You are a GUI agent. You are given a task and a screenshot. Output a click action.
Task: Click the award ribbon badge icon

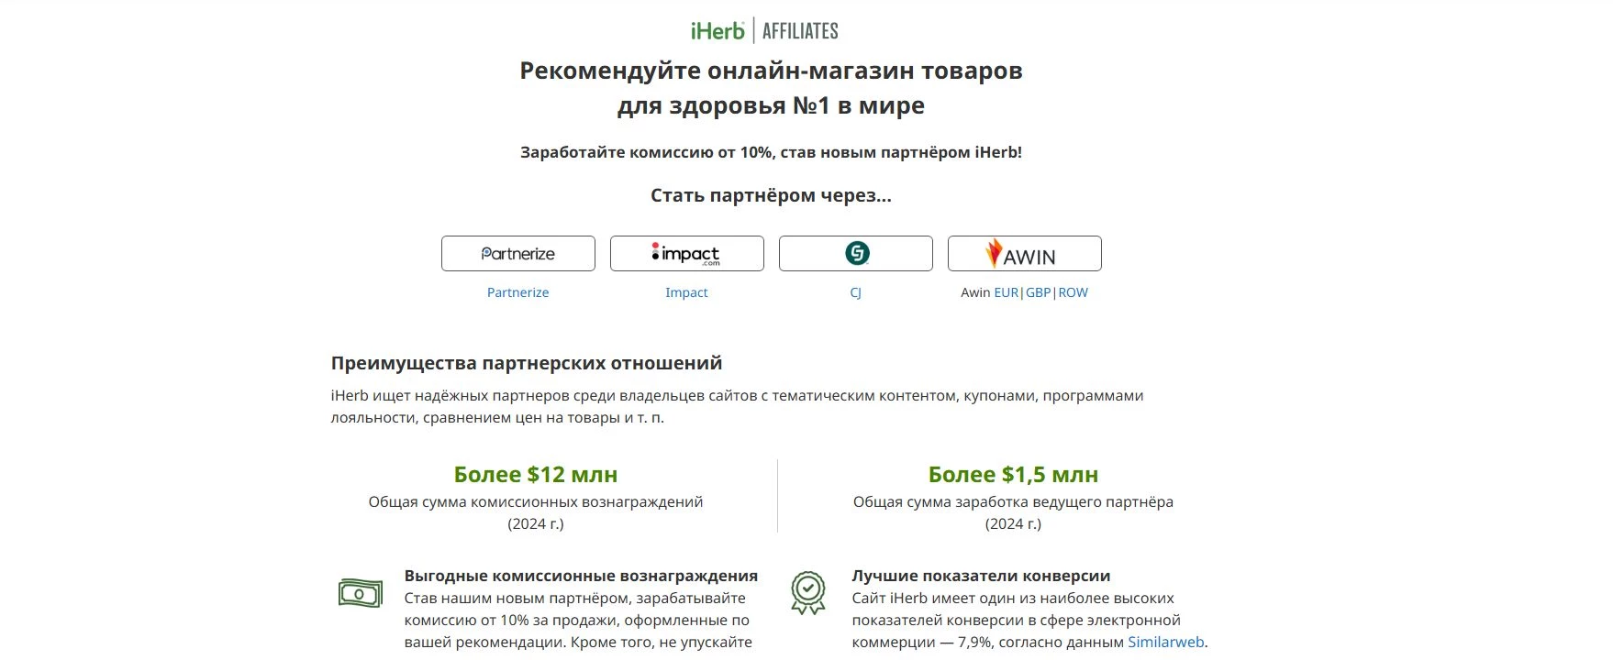tap(808, 593)
